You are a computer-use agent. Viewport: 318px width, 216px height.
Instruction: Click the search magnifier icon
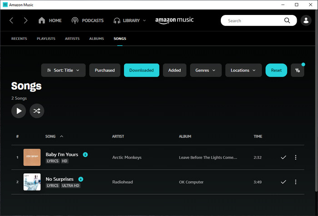(x=287, y=20)
